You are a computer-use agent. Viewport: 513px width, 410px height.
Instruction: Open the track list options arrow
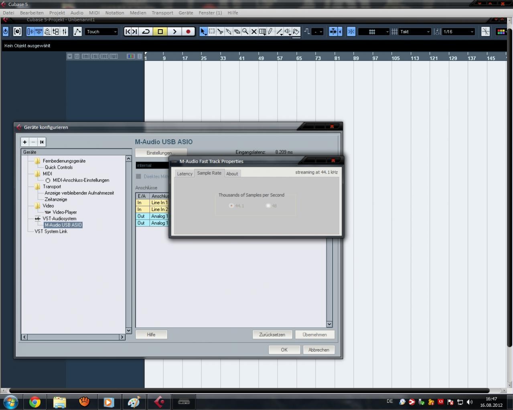click(x=70, y=57)
